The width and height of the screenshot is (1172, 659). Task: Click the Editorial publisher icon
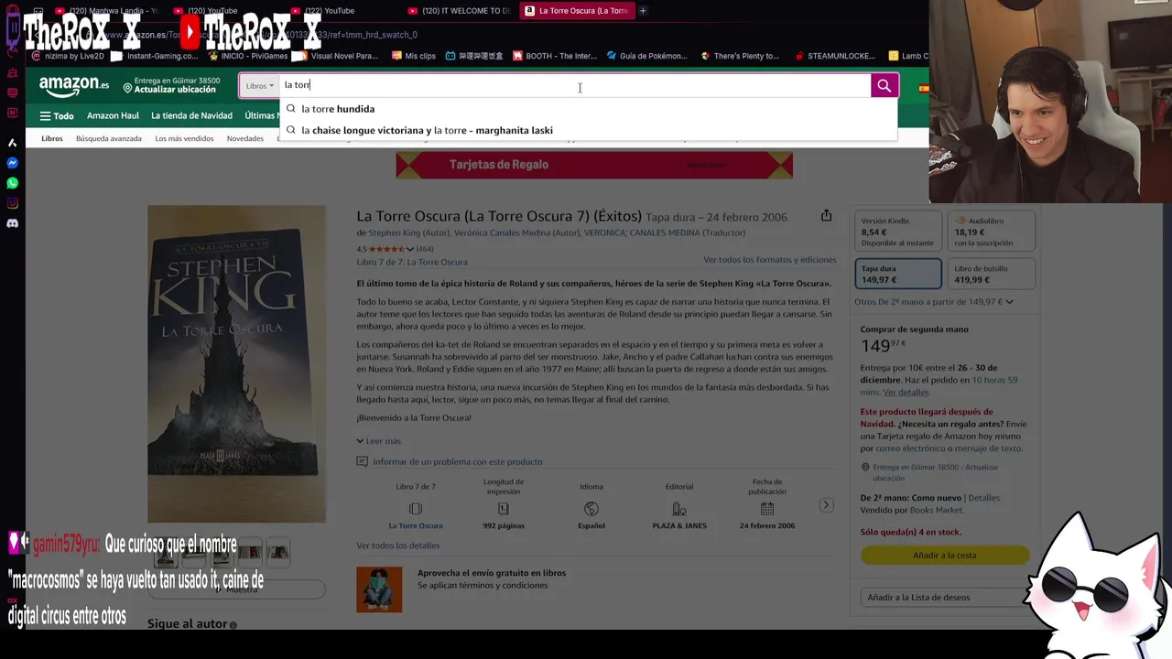click(679, 508)
